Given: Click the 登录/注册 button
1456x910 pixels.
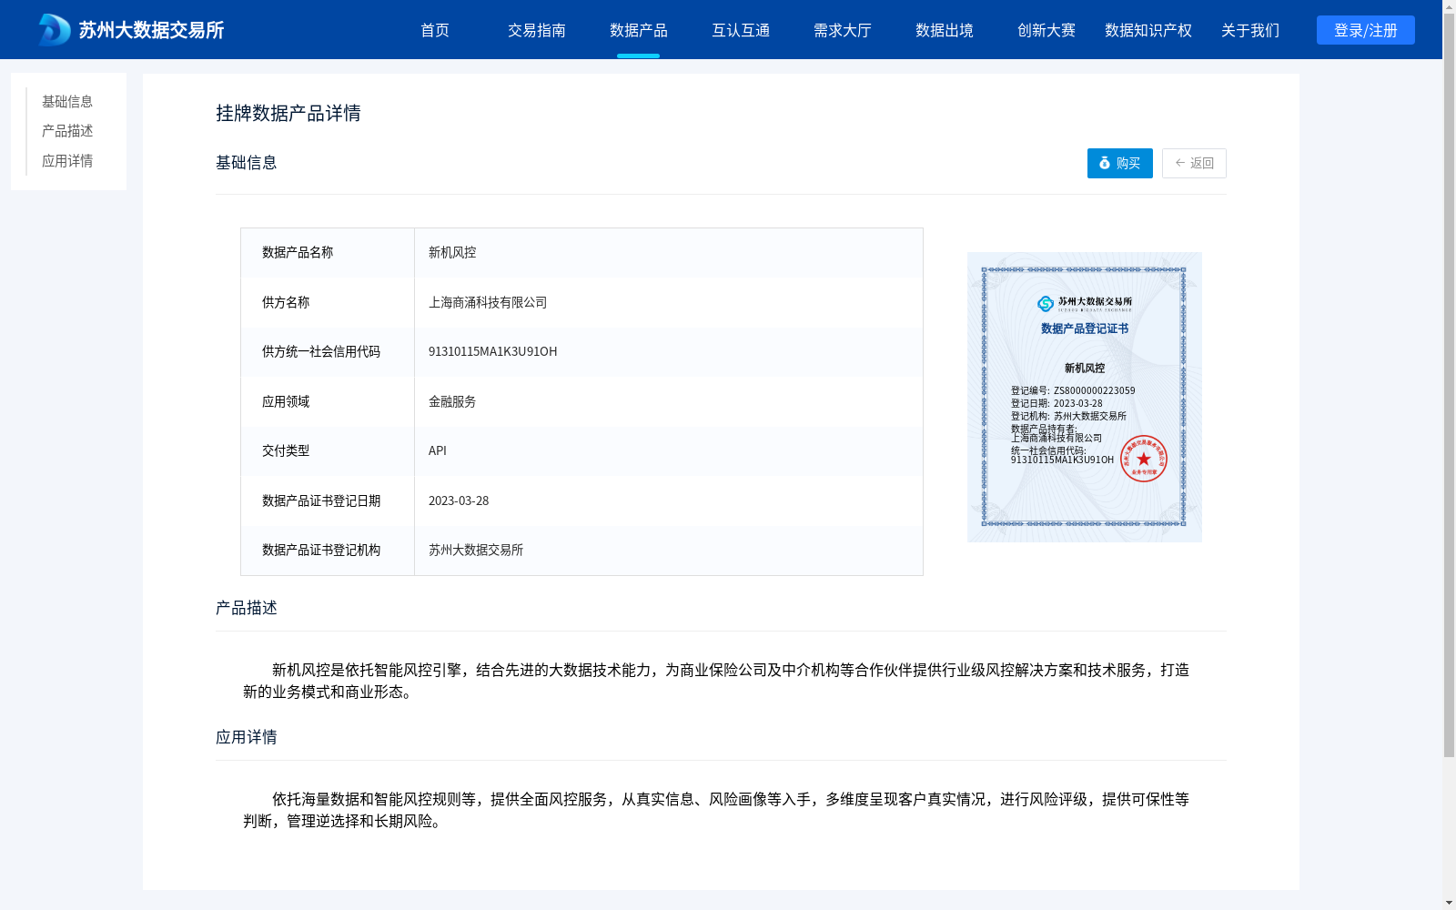Looking at the screenshot, I should (1365, 29).
